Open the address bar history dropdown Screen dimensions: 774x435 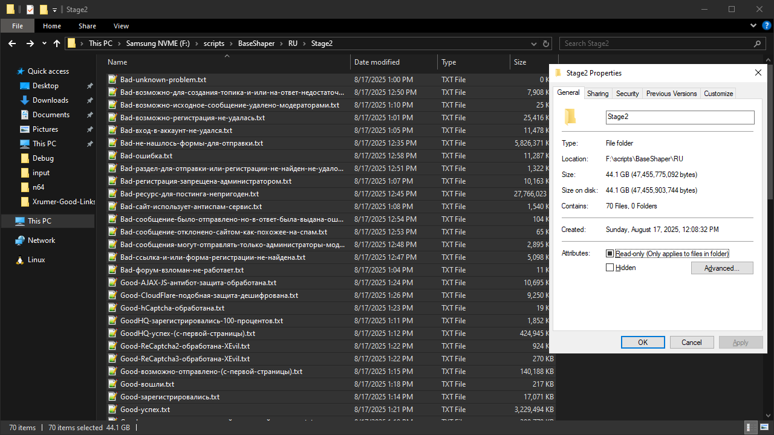tap(533, 43)
